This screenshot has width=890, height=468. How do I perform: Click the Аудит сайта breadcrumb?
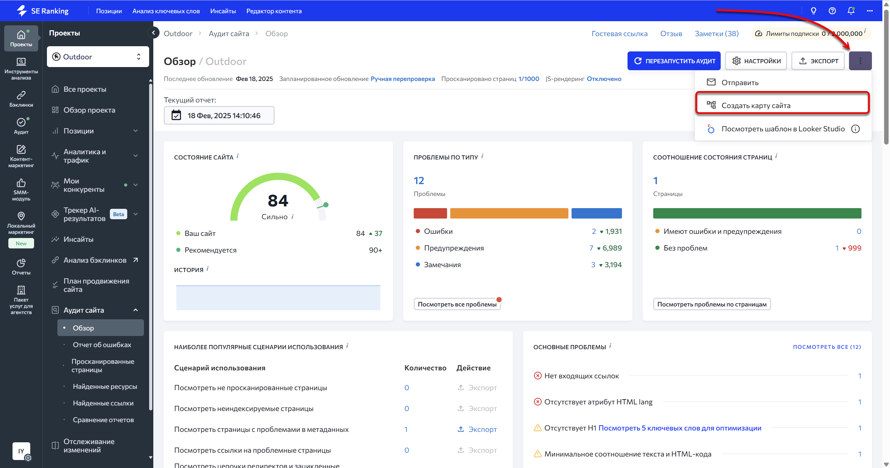pyautogui.click(x=229, y=34)
